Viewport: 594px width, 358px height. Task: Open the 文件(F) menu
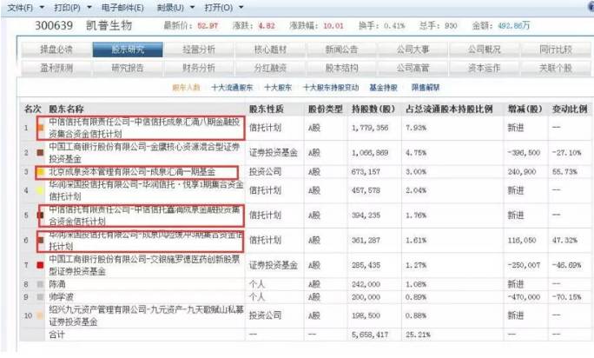pos(20,7)
